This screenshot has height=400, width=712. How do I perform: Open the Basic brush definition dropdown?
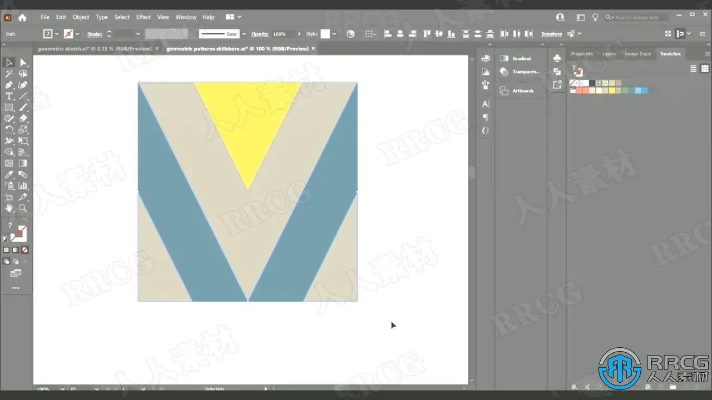tap(244, 34)
